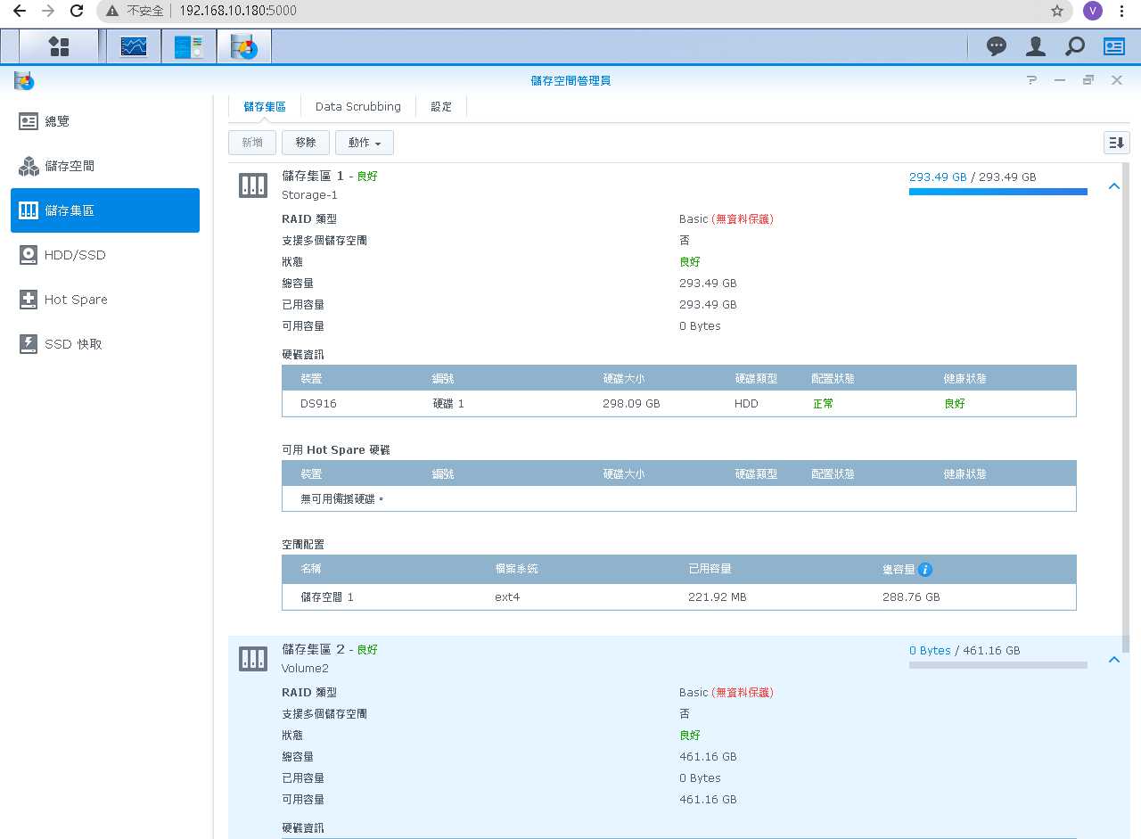1141x839 pixels.
Task: Click the 288.76 GB total capacity cell
Action: [x=911, y=597]
